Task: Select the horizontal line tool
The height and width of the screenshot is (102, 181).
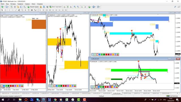Action: 12,10
